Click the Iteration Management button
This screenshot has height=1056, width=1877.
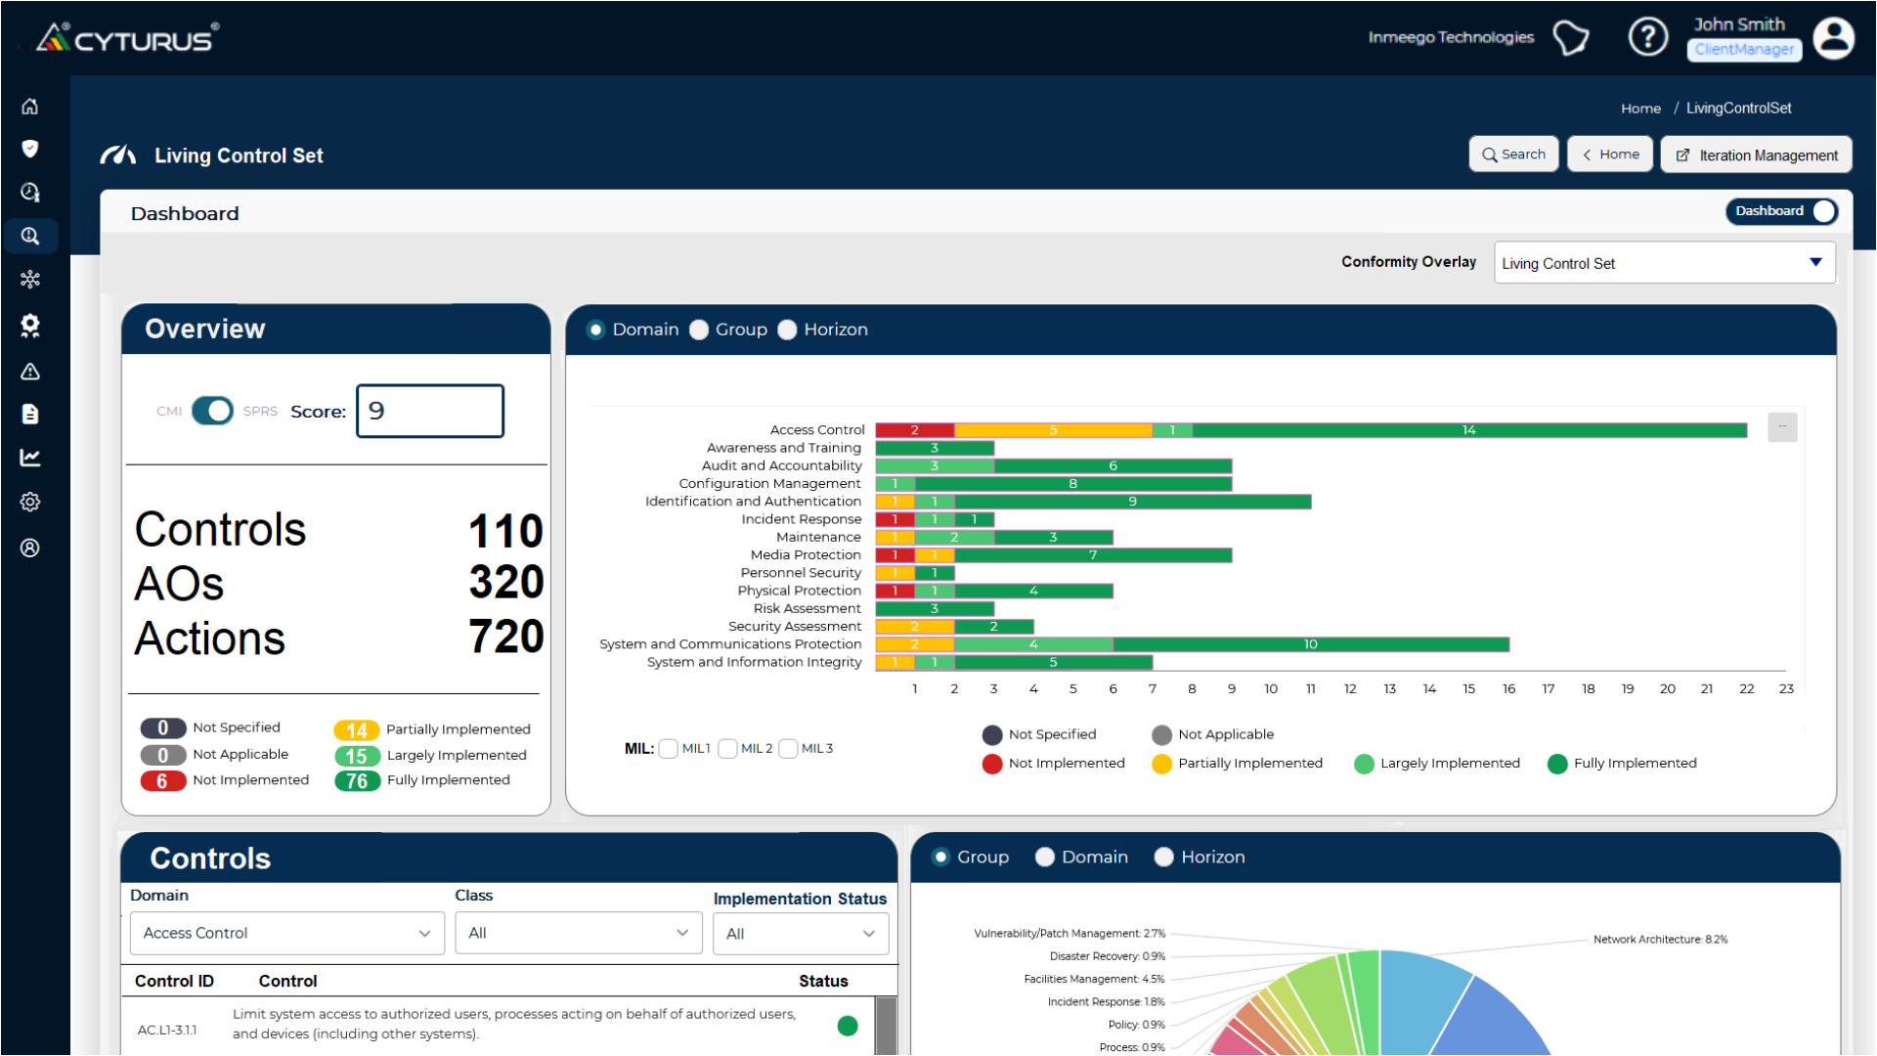click(1756, 155)
